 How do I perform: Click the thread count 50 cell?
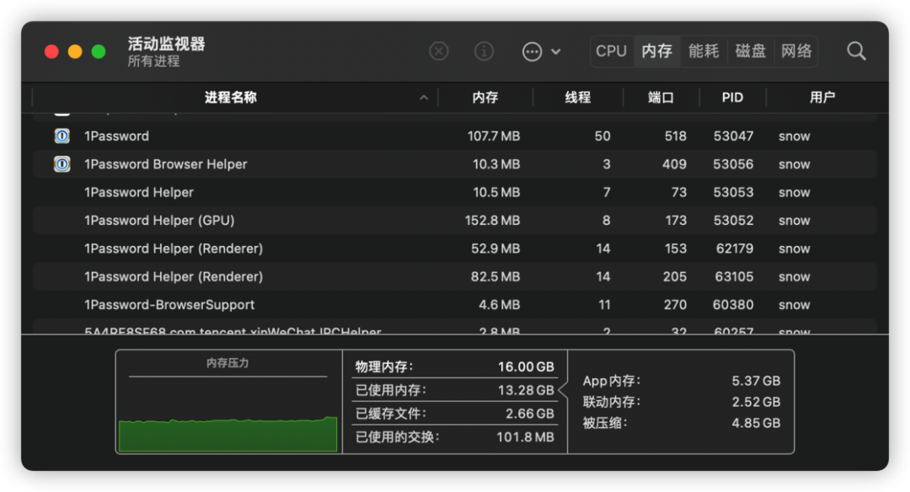[602, 136]
